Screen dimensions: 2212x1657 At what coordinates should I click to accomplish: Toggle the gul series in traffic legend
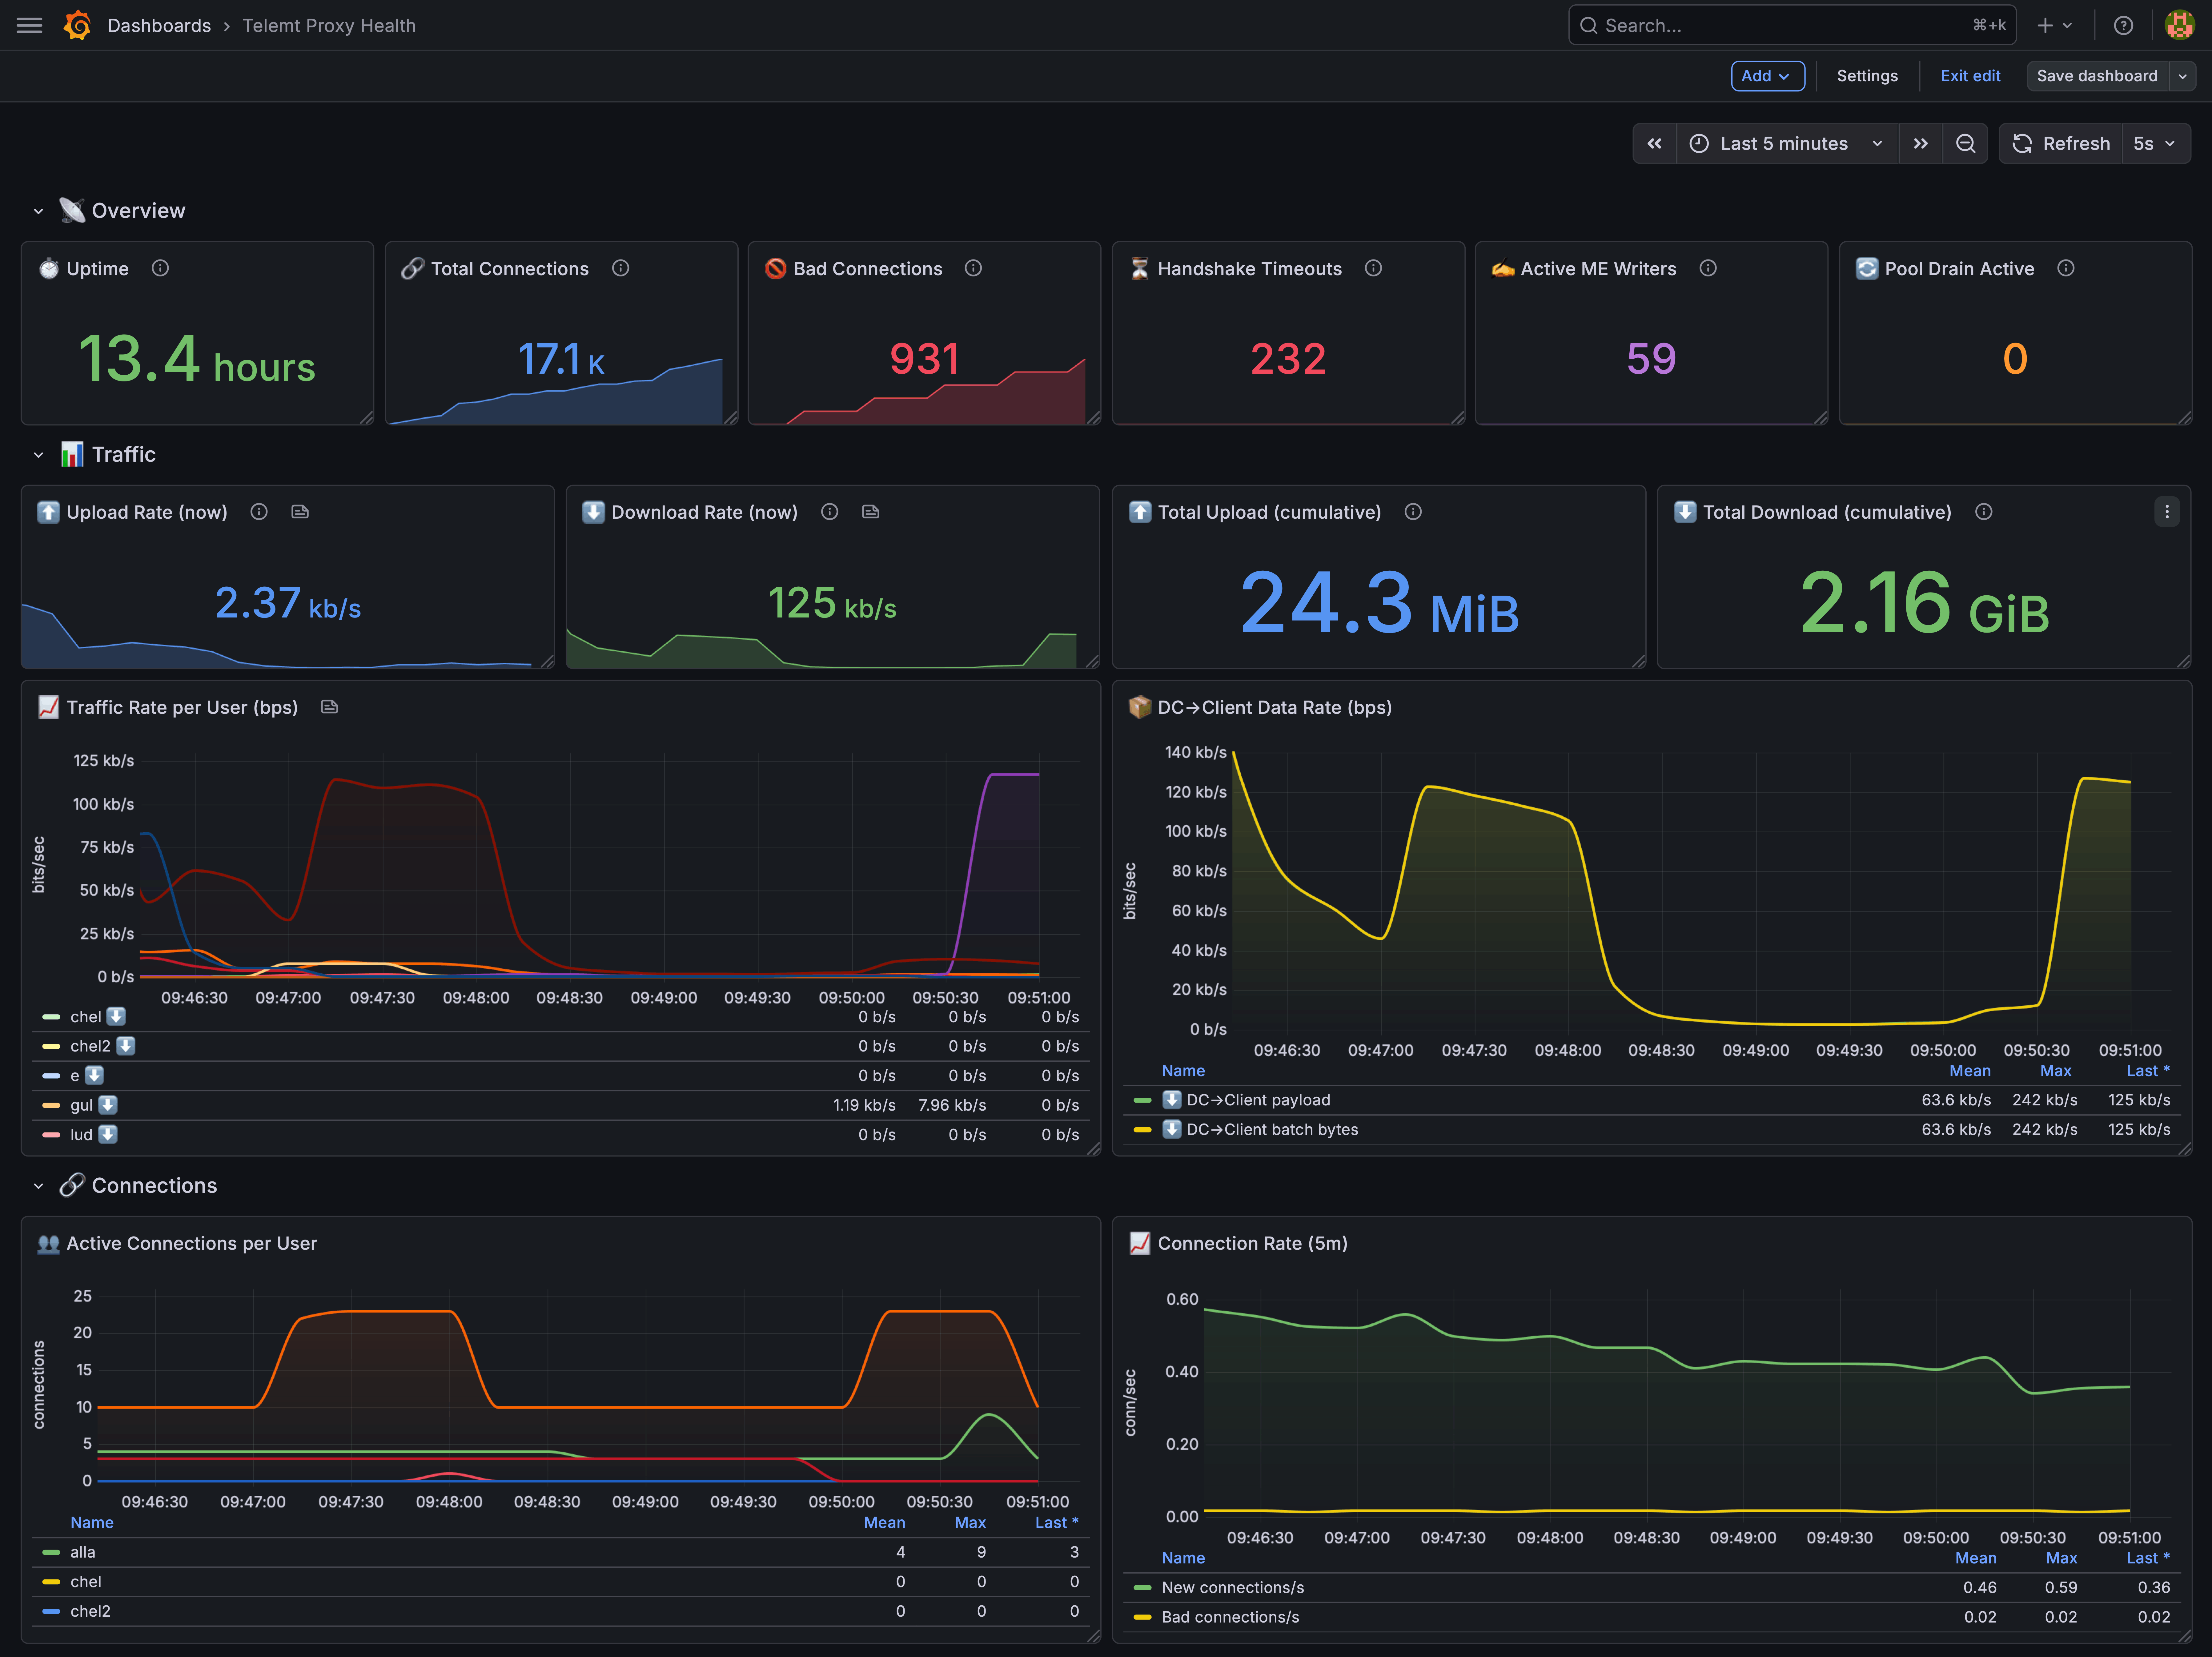pos(81,1105)
